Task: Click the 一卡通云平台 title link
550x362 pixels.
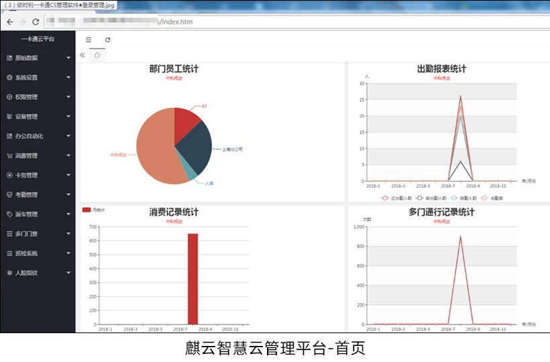Action: pyautogui.click(x=38, y=40)
